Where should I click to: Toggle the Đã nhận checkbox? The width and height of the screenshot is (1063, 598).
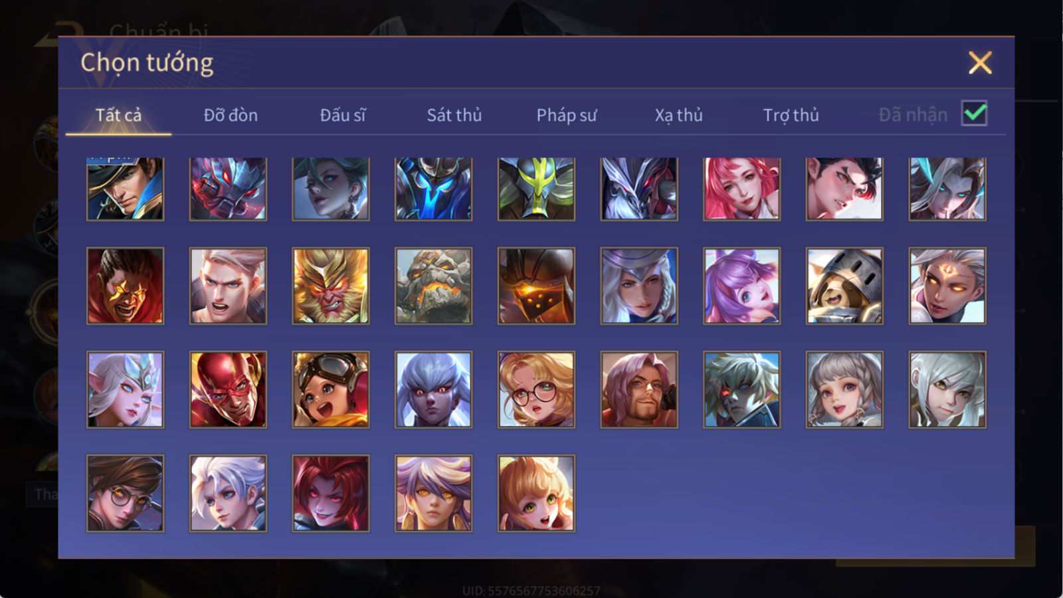pyautogui.click(x=974, y=114)
